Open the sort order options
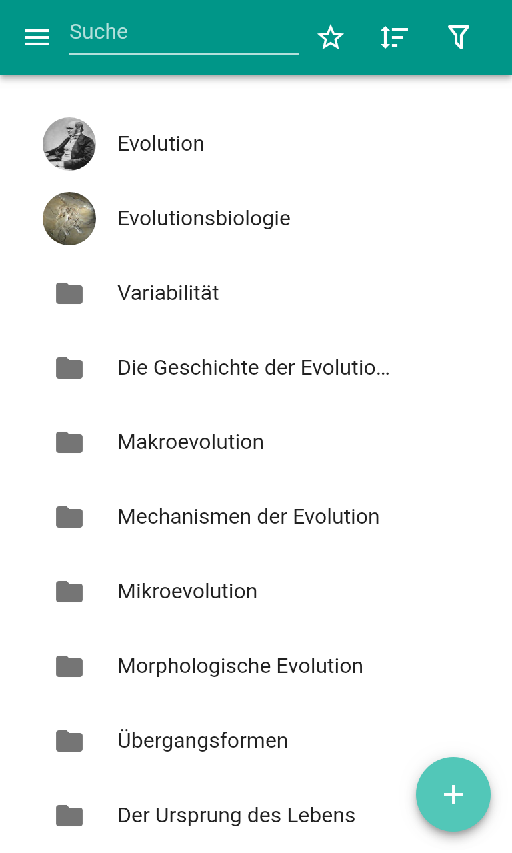 point(394,37)
